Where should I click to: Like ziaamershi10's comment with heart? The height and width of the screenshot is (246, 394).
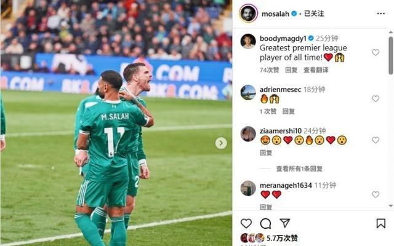pyautogui.click(x=376, y=140)
